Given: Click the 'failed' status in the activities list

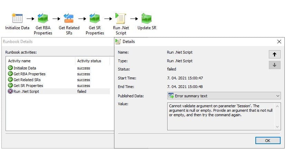Looking at the screenshot, I should [x=82, y=91].
